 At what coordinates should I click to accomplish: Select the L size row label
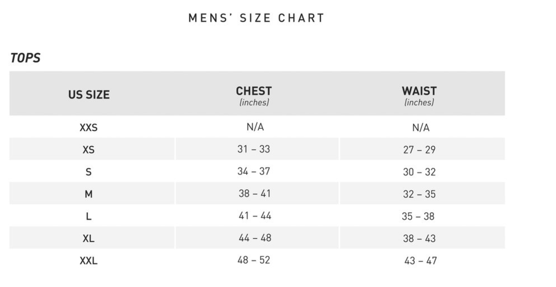(x=88, y=217)
